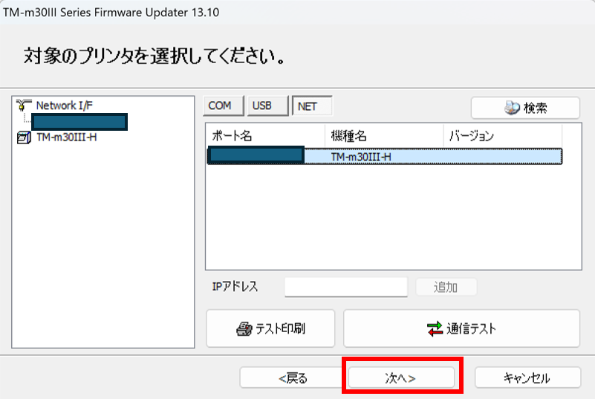The image size is (595, 399).
Task: Select the TM-m30III-H row in printer list
Action: (384, 157)
